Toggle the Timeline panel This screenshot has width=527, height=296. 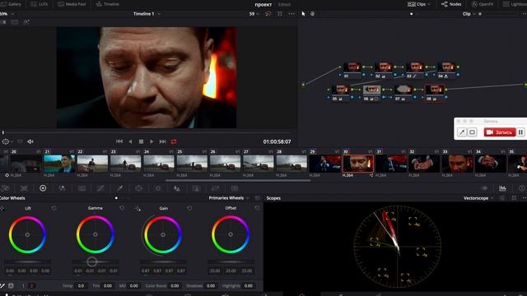[x=107, y=4]
